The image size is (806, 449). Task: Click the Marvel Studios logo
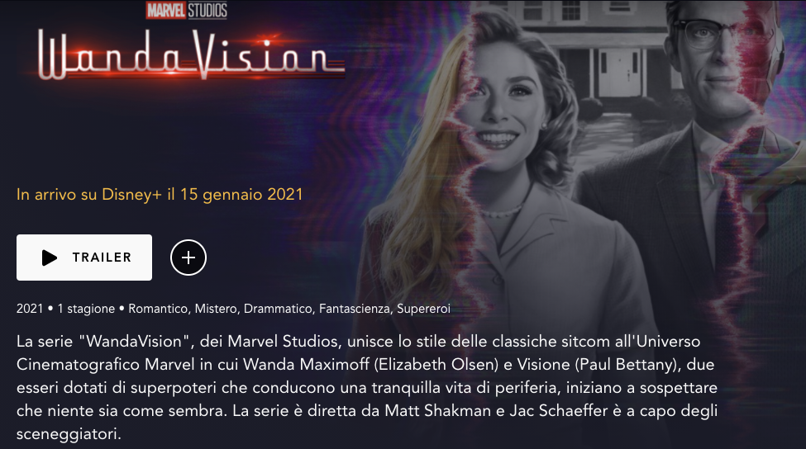pos(187,10)
